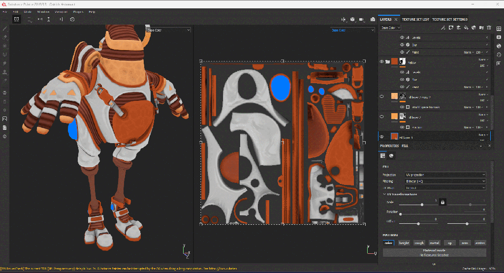The image size is (504, 273).
Task: Open the history clock icon on right dock
Action: click(x=499, y=55)
